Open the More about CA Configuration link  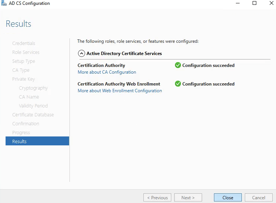click(107, 72)
